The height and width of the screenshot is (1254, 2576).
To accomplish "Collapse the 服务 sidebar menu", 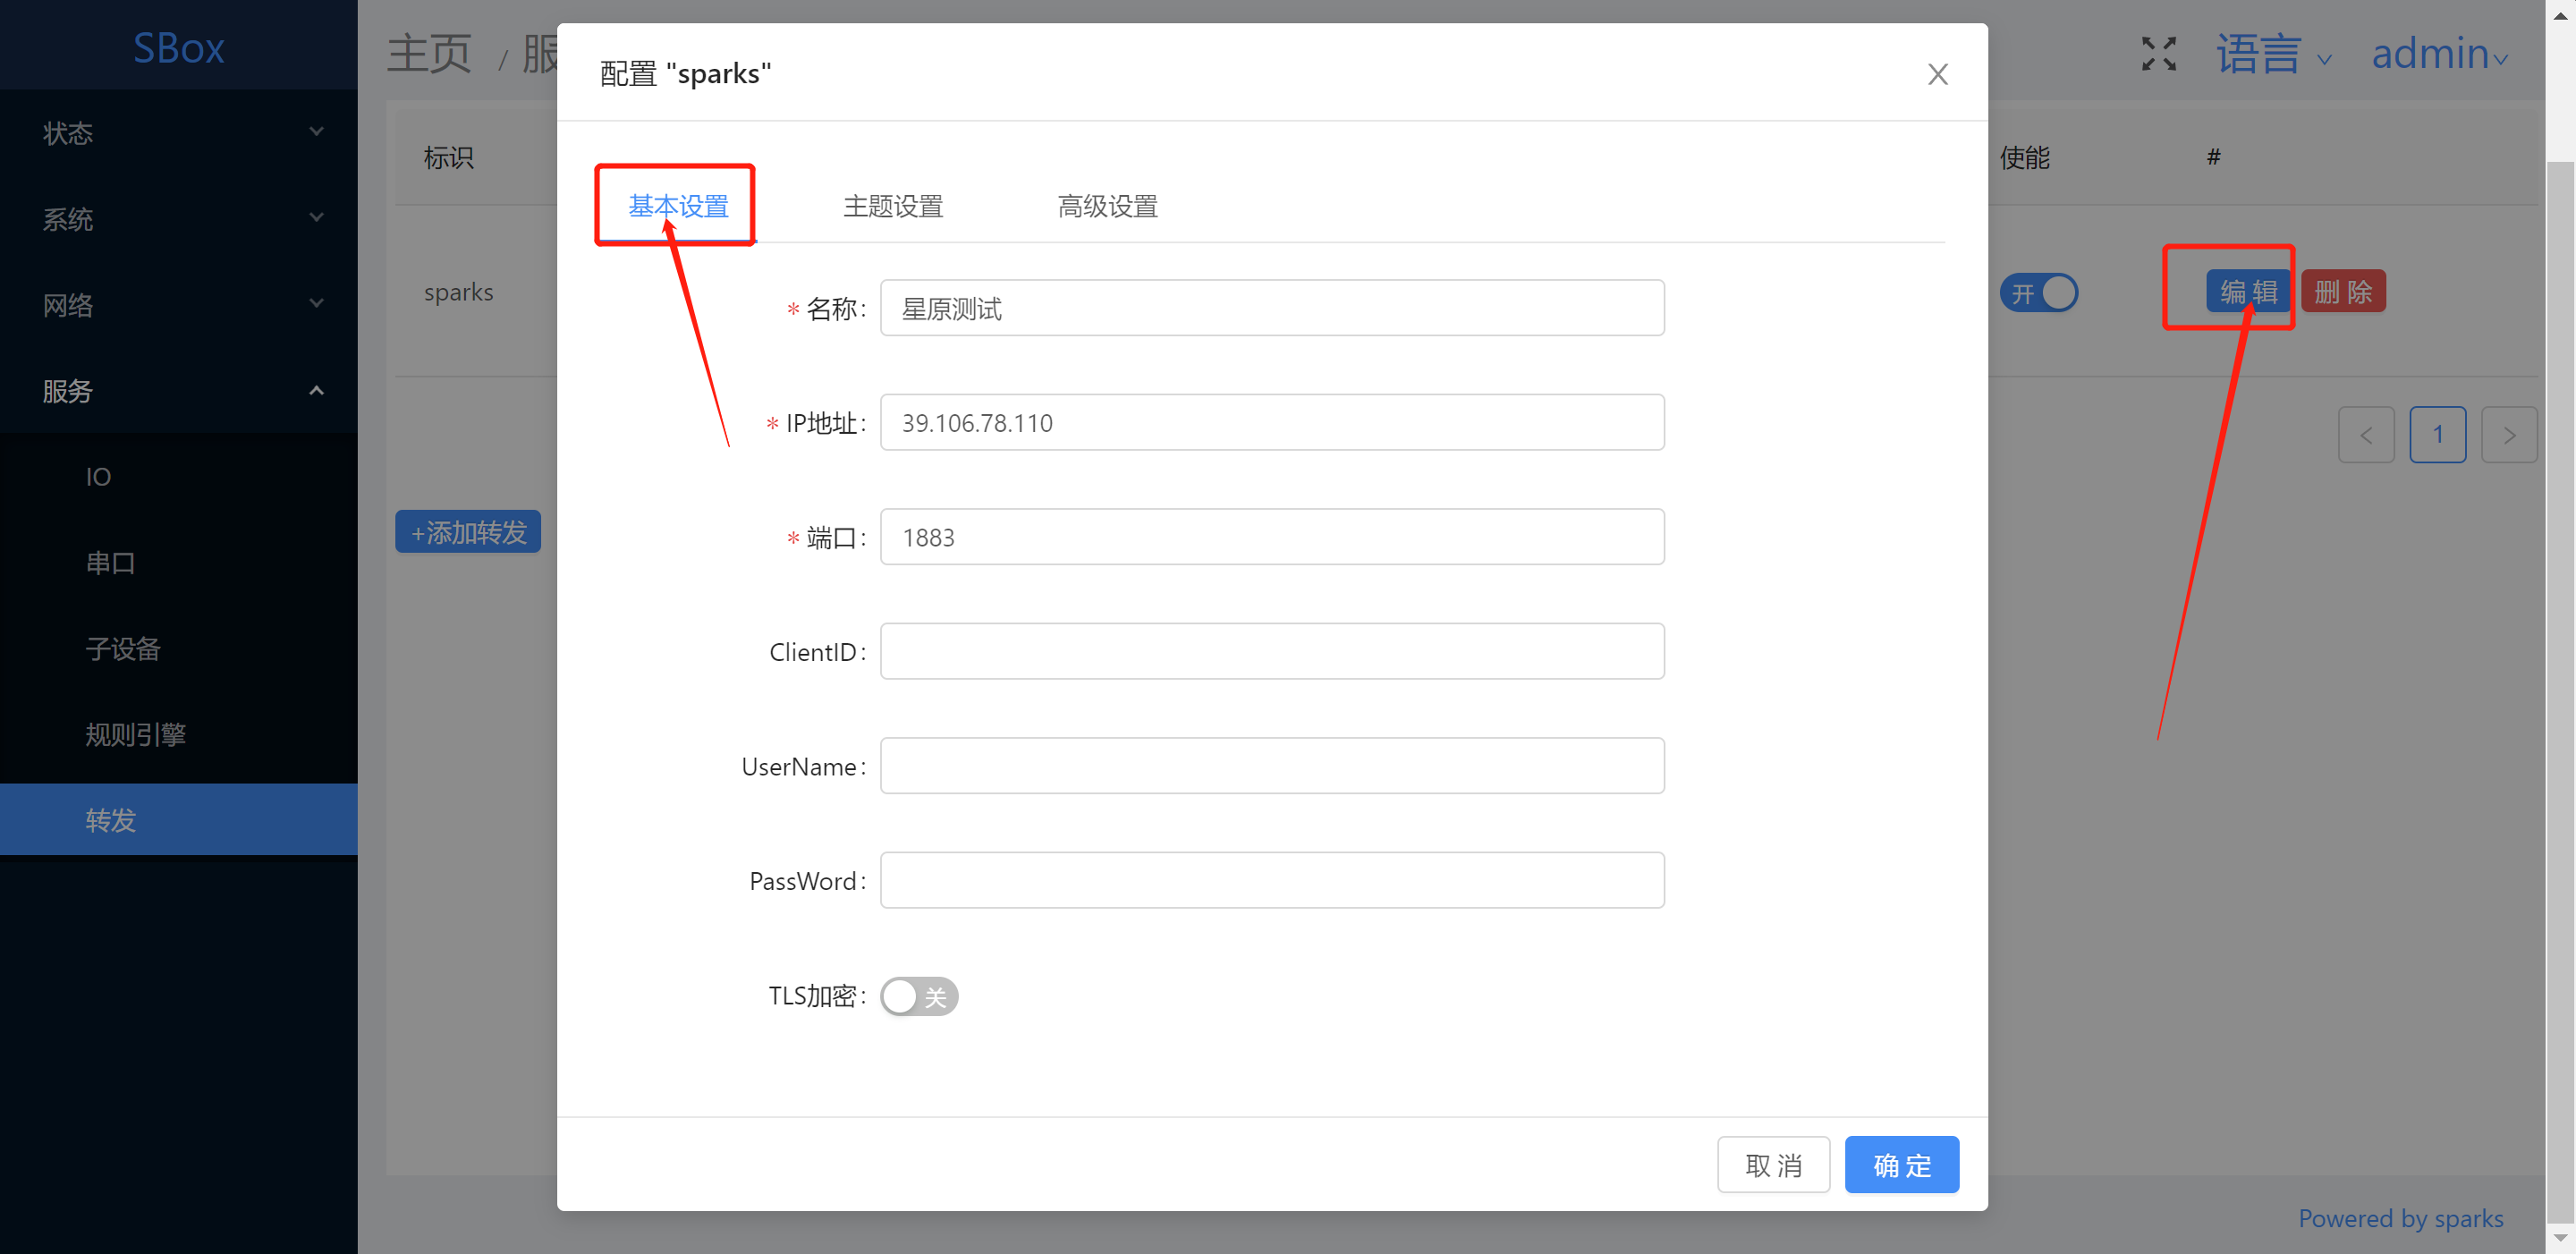I will pos(178,391).
